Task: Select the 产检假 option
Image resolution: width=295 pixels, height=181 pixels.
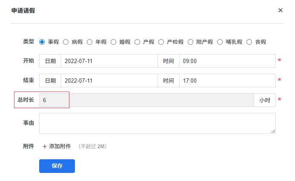Action: (x=161, y=42)
